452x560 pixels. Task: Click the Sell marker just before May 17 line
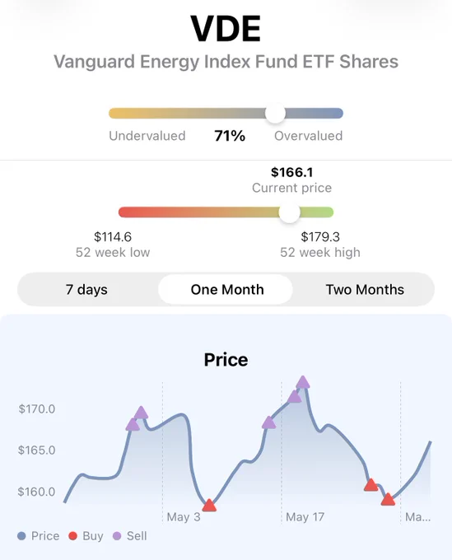269,422
